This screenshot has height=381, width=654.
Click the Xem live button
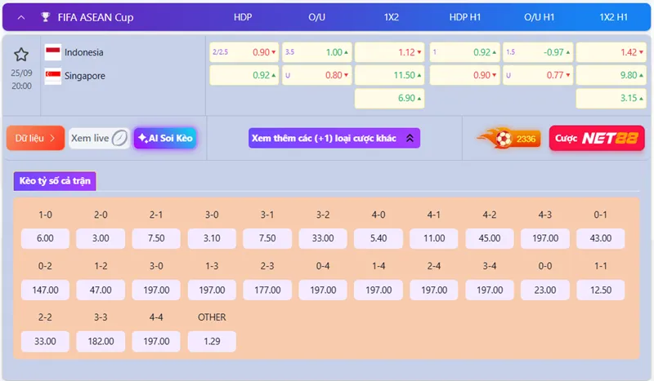(99, 138)
